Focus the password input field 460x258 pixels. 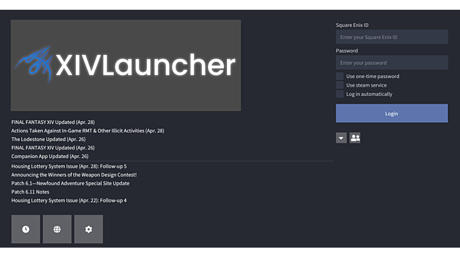[x=392, y=63]
